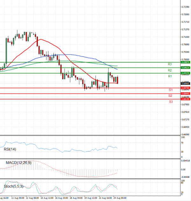The height and width of the screenshot is (201, 191).
Task: Click the S1 support label
Action: pyautogui.click(x=171, y=90)
